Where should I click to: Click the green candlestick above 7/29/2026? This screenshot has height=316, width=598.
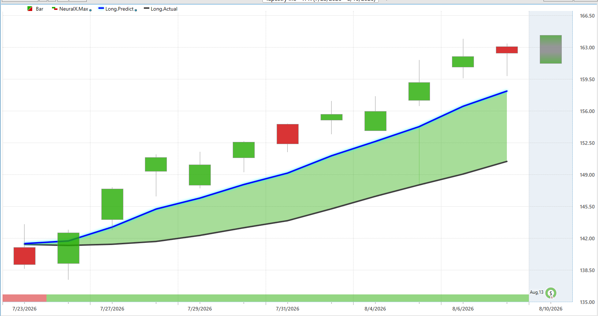200,175
